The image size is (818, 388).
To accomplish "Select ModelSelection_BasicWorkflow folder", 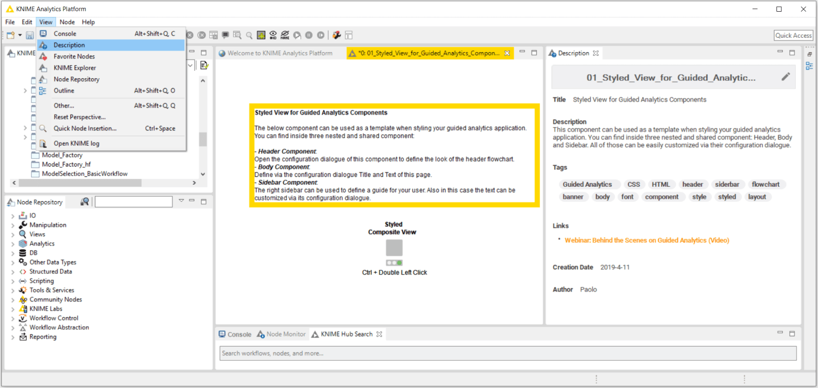I will coord(85,174).
